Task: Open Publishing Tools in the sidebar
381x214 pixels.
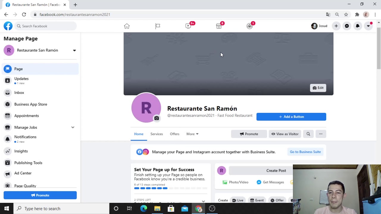Action: (x=40, y=163)
